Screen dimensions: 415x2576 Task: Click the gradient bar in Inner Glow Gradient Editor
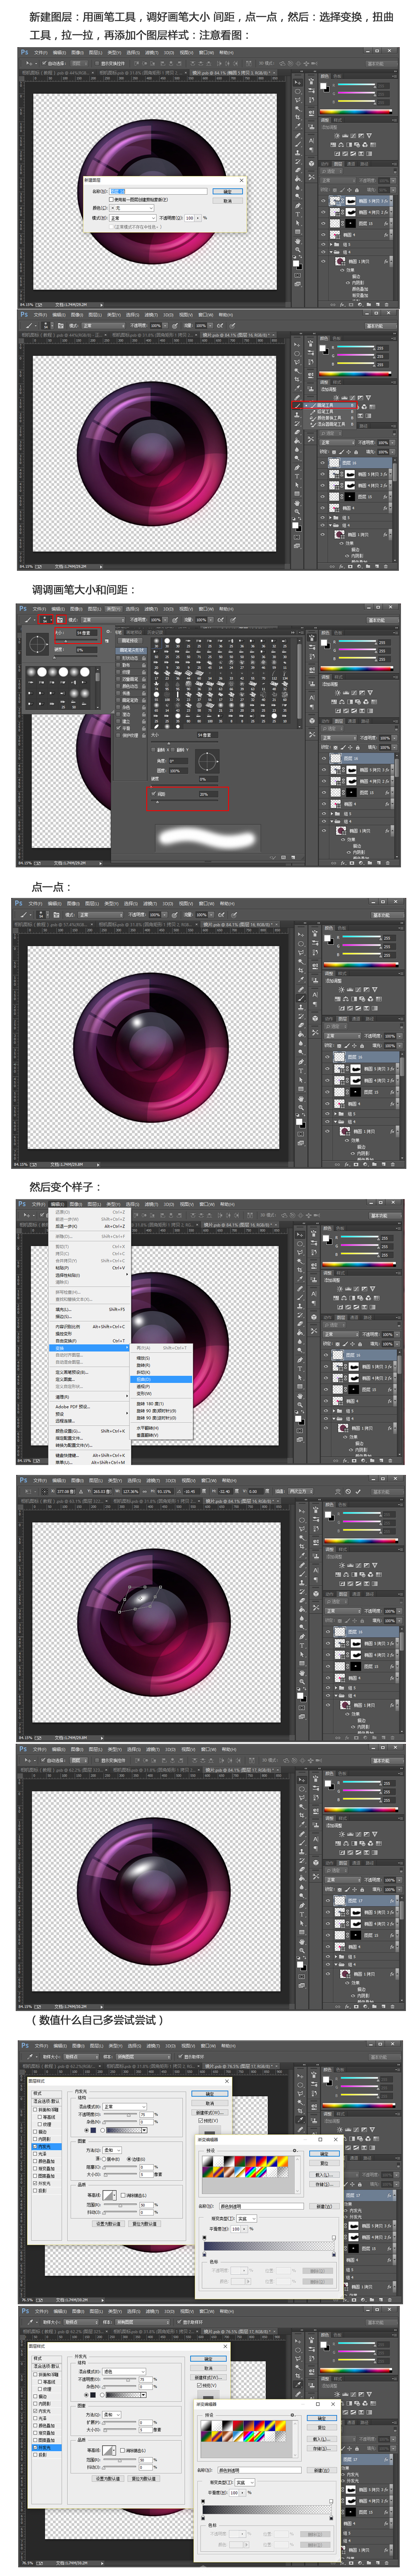pos(270,2246)
